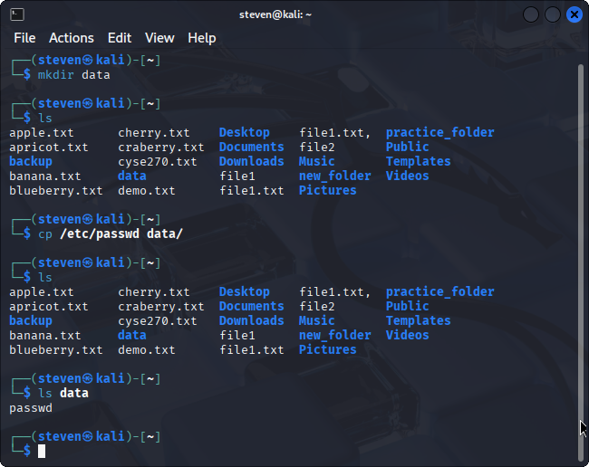Open the View menu

pos(159,38)
